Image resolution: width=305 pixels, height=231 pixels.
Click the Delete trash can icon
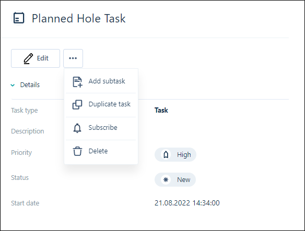[x=77, y=151]
